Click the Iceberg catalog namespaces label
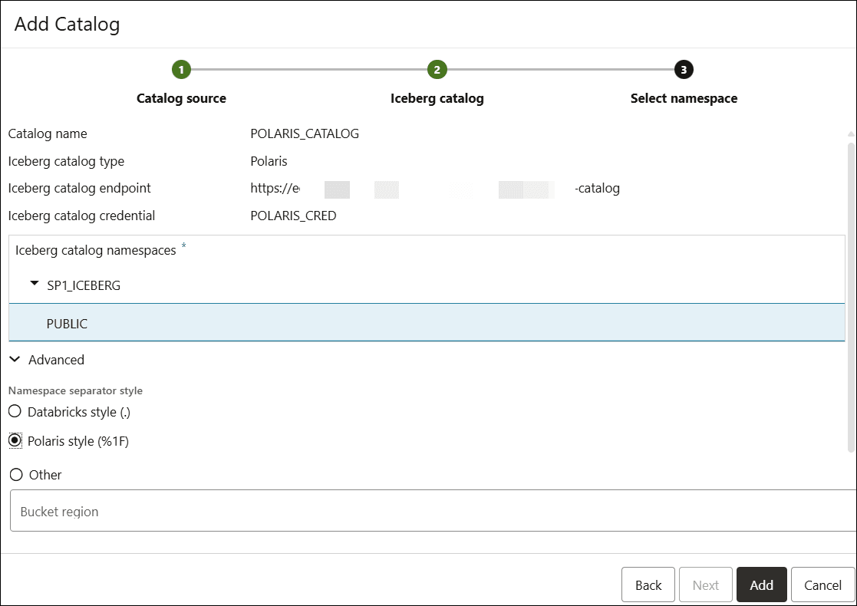Viewport: 857px width, 606px height. [96, 250]
